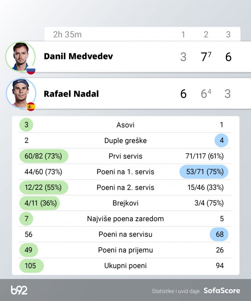Image resolution: width=251 pixels, height=301 pixels.
Task: Click Danil Medvedev's player photo
Action: (x=20, y=57)
